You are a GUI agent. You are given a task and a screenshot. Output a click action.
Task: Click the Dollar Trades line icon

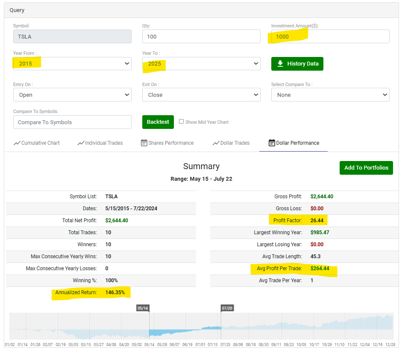[216, 143]
